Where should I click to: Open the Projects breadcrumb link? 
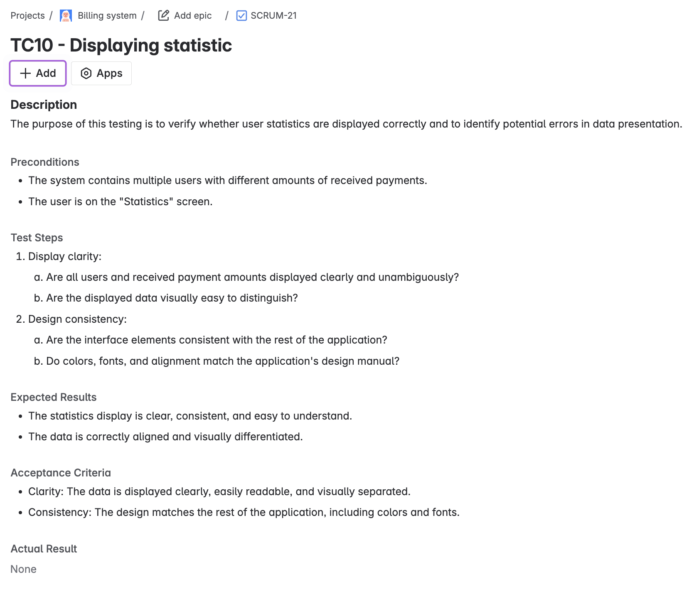[27, 15]
